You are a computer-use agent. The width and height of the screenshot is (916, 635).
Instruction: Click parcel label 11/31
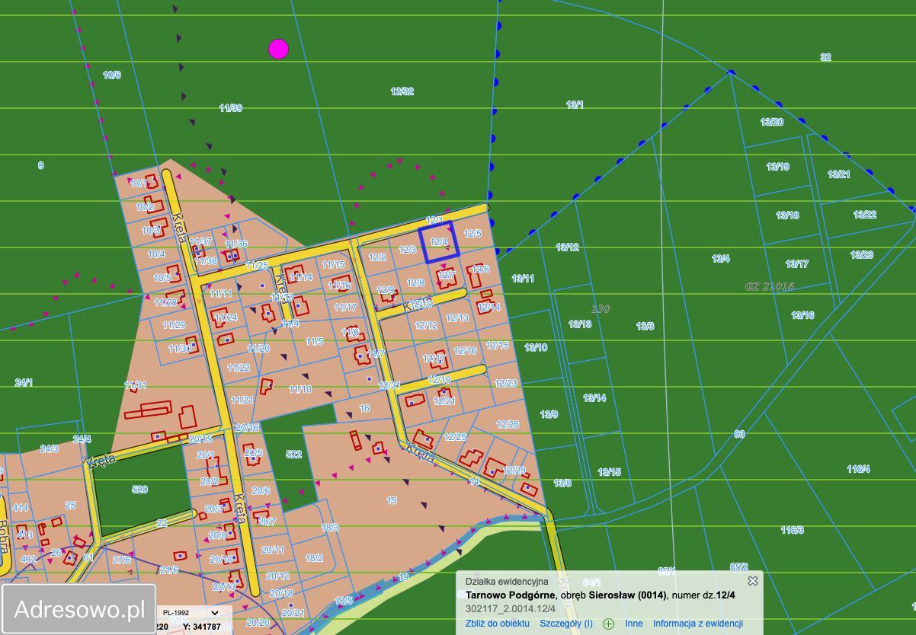click(135, 385)
